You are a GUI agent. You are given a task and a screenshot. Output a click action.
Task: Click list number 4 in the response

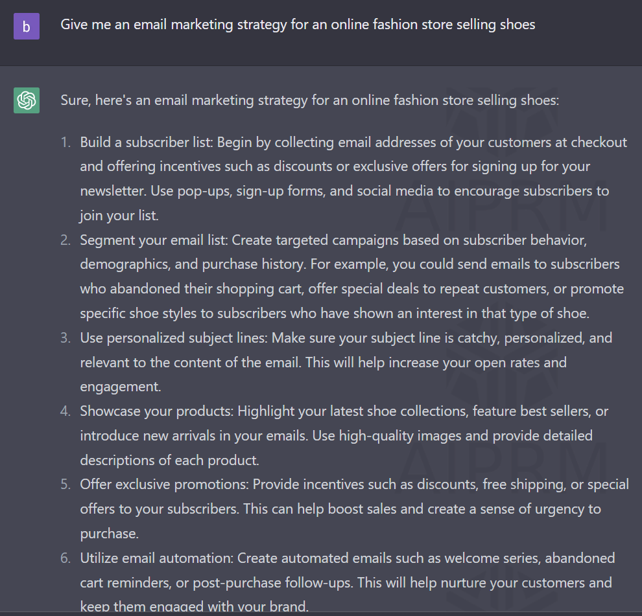click(65, 411)
